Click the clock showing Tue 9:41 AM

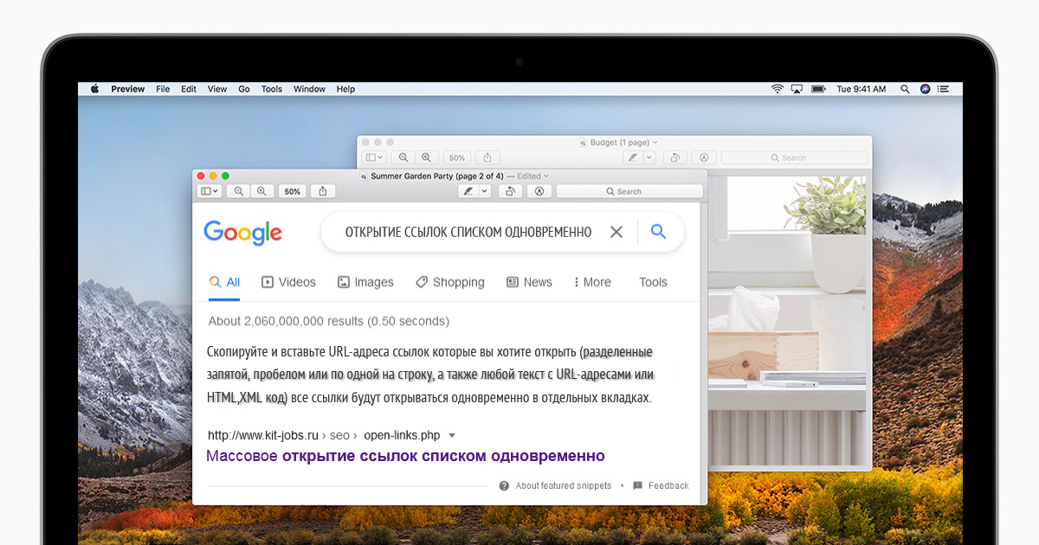pos(862,89)
